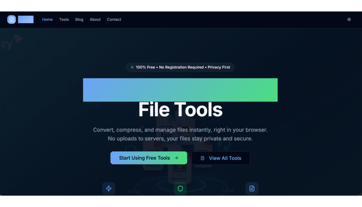
Task: Click the blue document feature icon
Action: (252, 188)
